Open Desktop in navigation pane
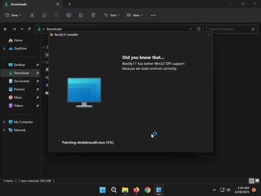The image size is (261, 196). point(20,65)
